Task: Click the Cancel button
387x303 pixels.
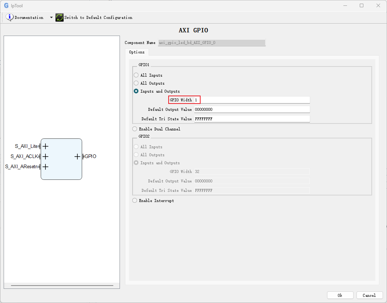Action: tap(369, 295)
